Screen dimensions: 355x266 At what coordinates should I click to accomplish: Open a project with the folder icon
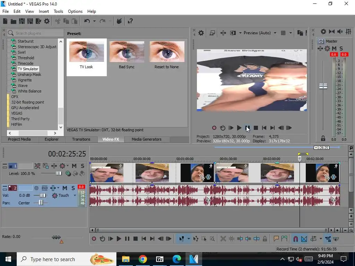(x=14, y=21)
